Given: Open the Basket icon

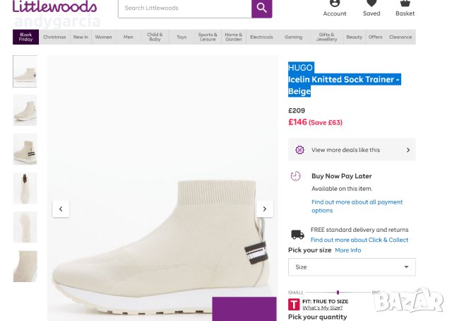Looking at the screenshot, I should coord(405,4).
